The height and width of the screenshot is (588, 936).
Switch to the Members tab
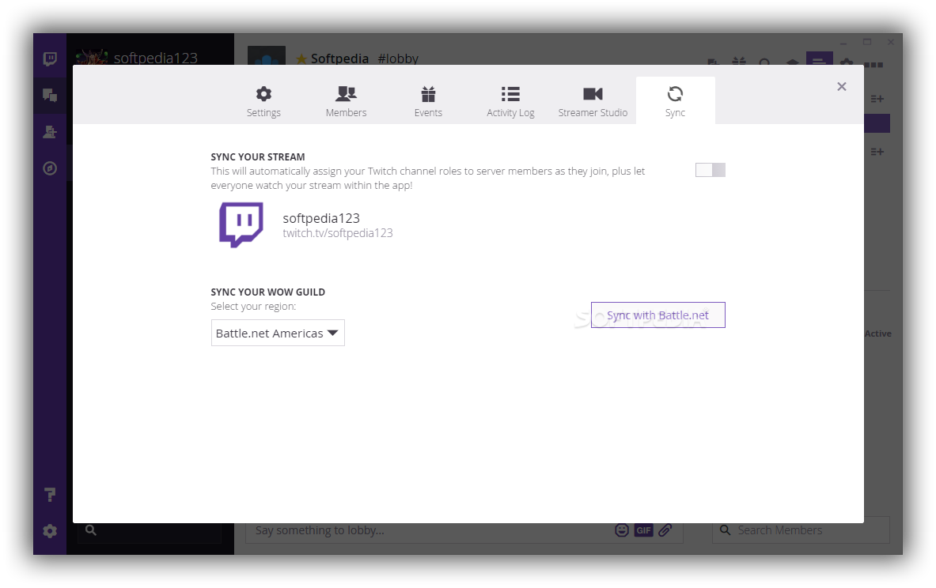[x=346, y=101]
